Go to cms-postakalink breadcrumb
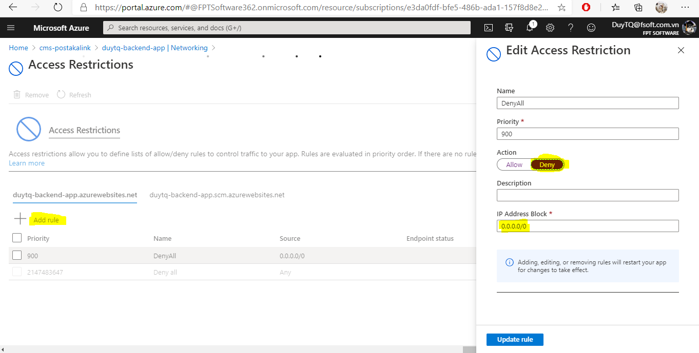The image size is (699, 353). point(65,48)
